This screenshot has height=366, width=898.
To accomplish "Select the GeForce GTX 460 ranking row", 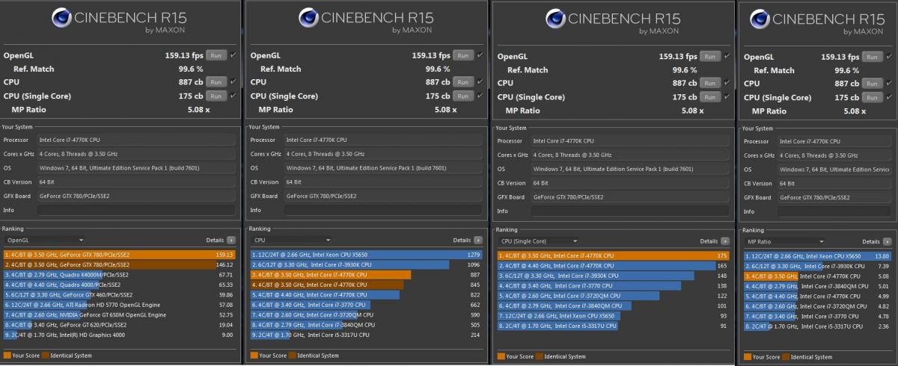I will click(119, 294).
